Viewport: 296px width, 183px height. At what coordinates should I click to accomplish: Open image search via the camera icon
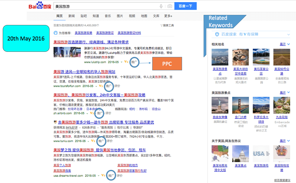click(x=170, y=5)
